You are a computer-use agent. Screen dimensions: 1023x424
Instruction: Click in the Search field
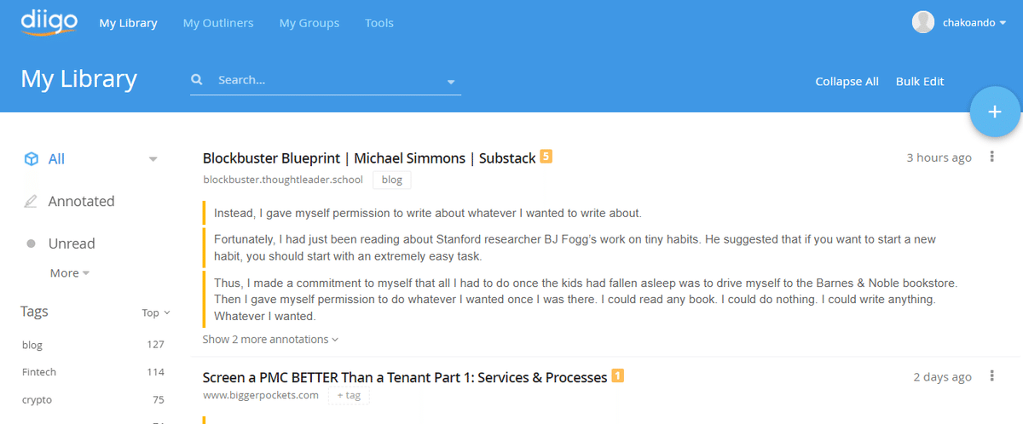pos(328,80)
